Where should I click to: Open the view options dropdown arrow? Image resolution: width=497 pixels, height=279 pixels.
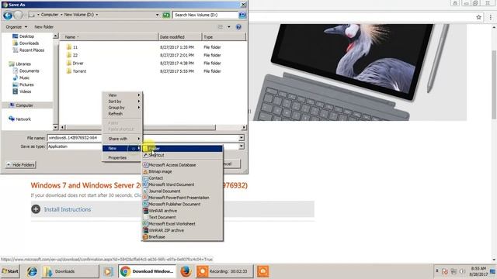click(x=229, y=27)
